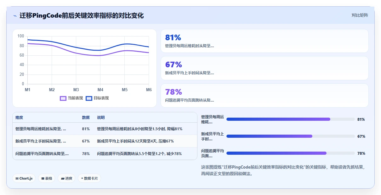The image size is (381, 195).
Task: Click the M1 axis label on chart
Action: [x=28, y=90]
